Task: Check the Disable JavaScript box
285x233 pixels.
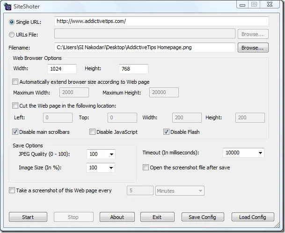Action: tap(92, 132)
